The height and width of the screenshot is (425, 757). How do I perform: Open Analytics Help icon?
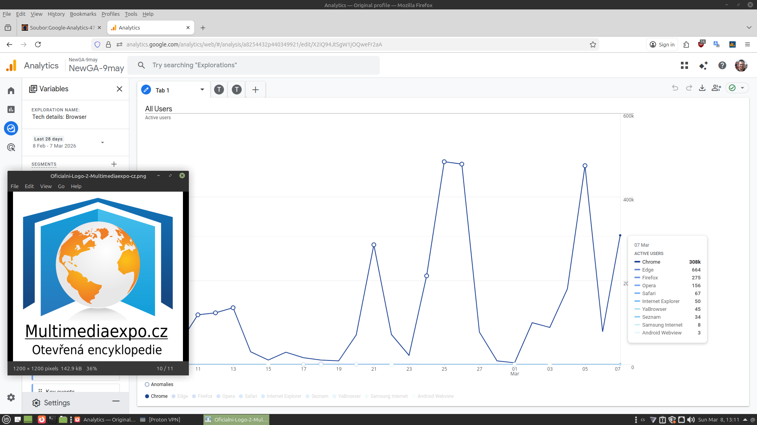coord(722,65)
